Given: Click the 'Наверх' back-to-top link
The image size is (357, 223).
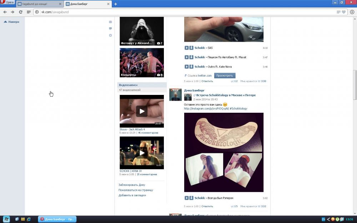Looking at the screenshot, I should click(x=12, y=22).
